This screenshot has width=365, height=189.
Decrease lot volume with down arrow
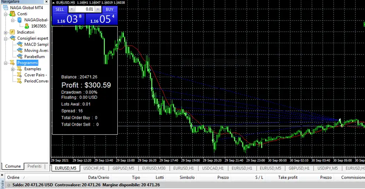pos(72,9)
